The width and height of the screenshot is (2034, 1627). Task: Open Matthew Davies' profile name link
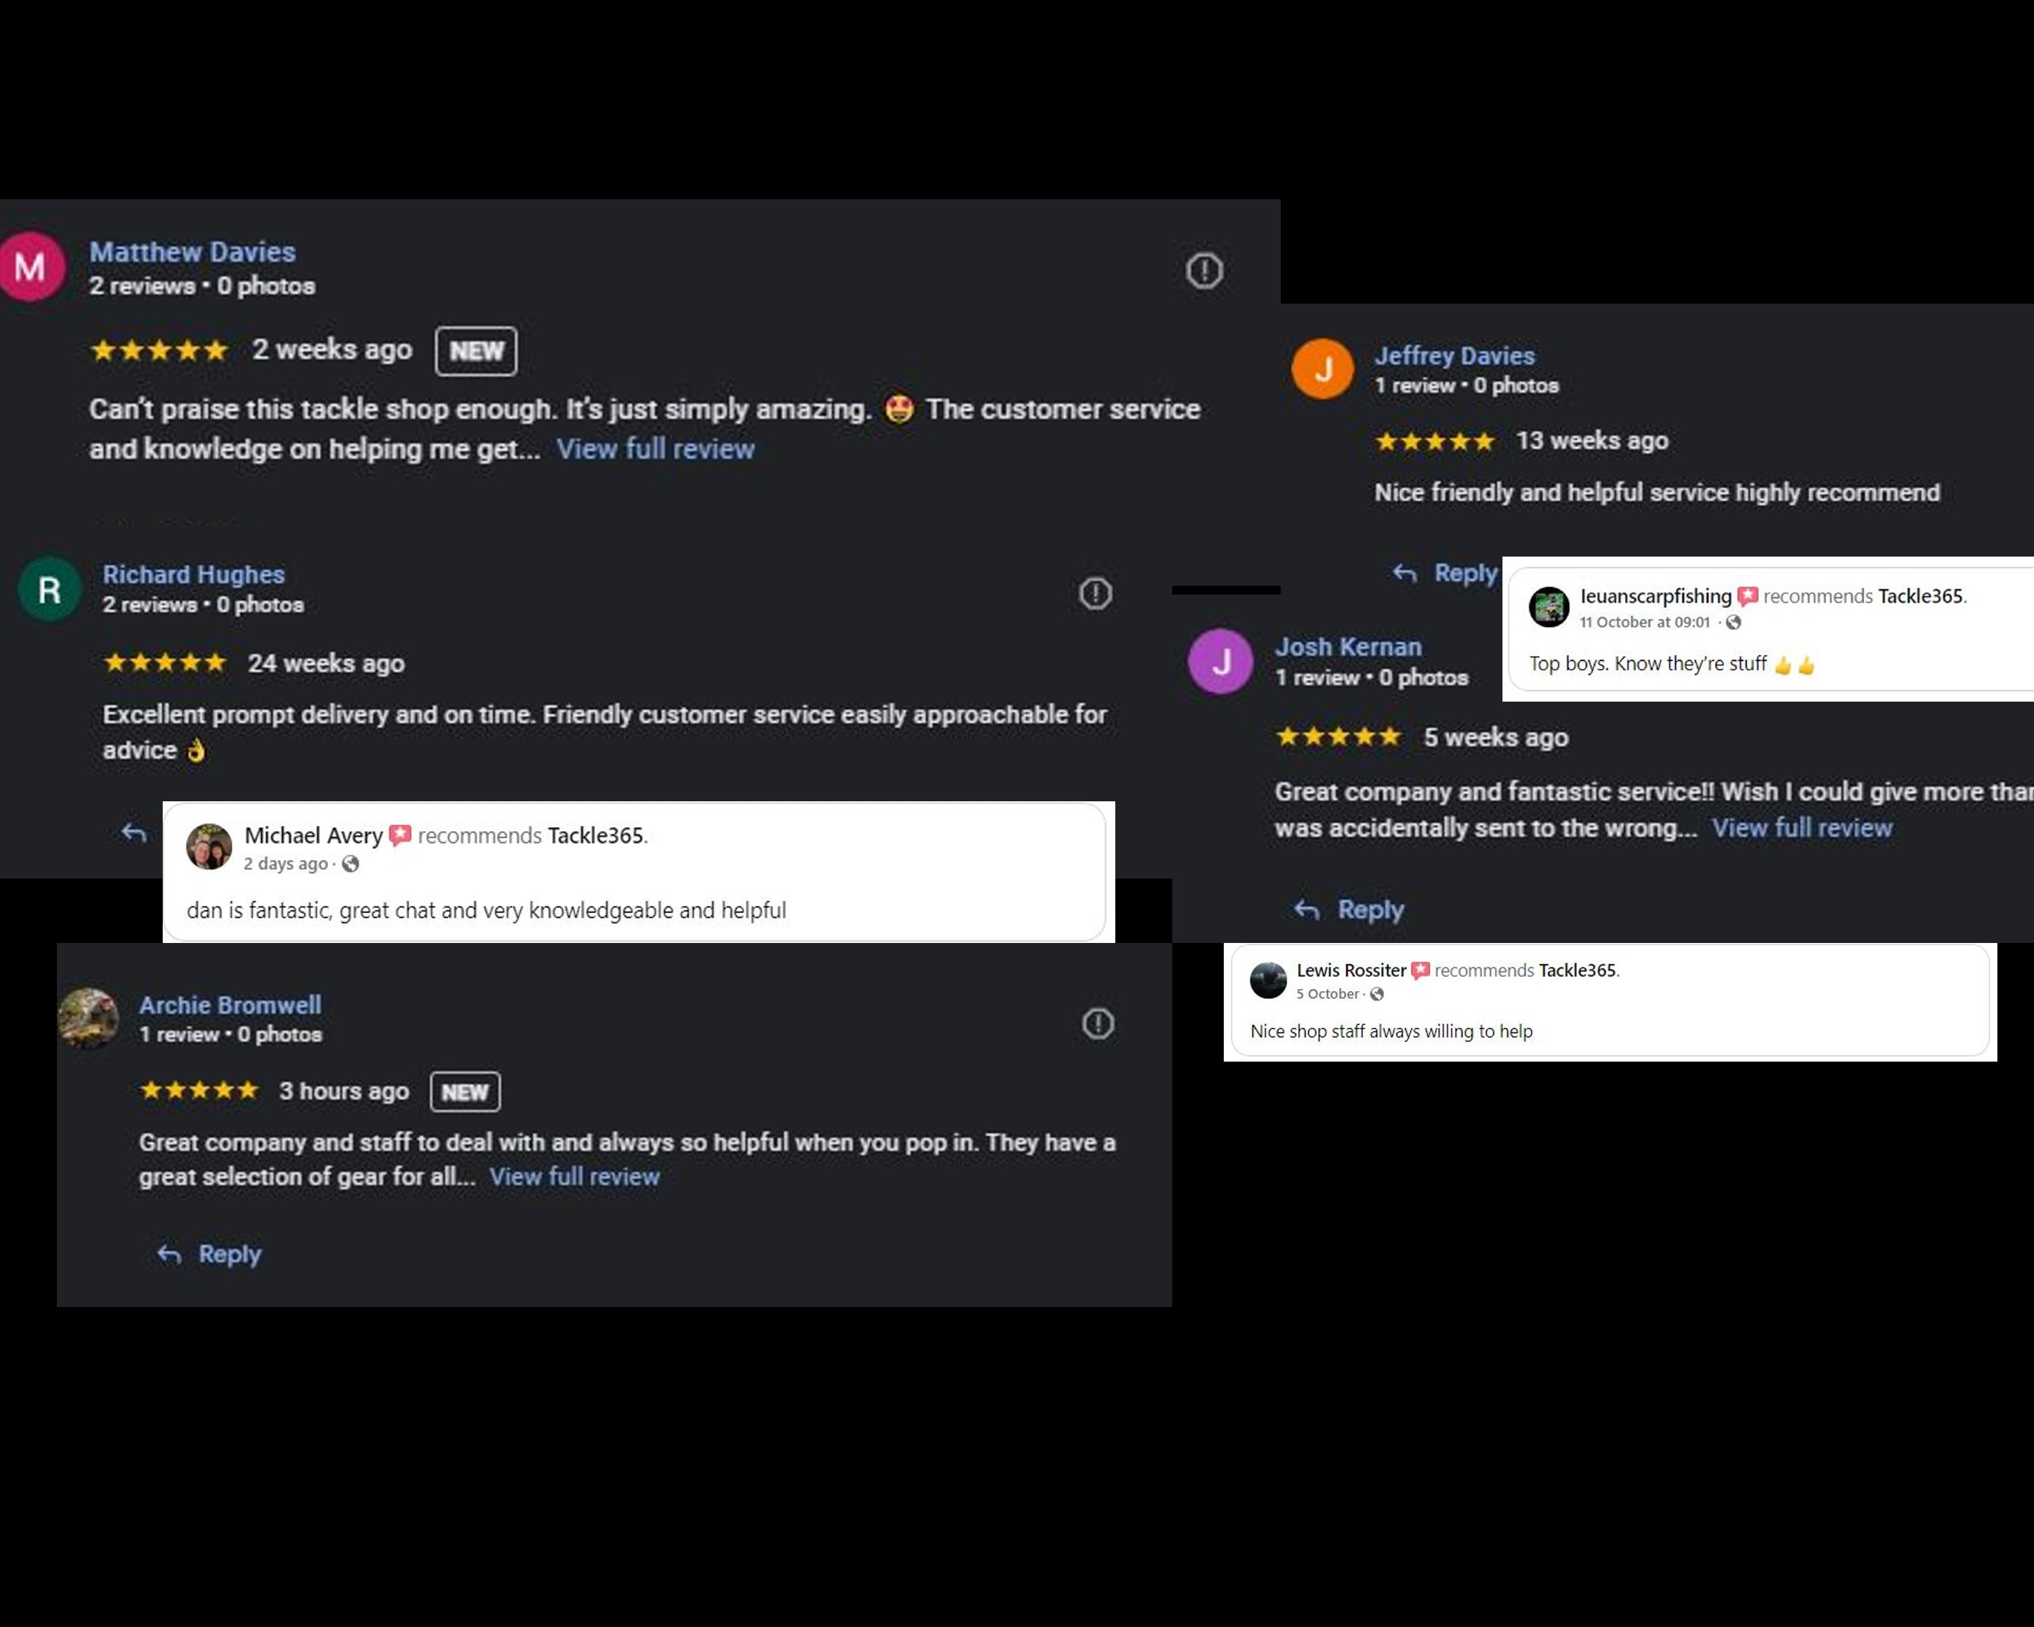193,252
